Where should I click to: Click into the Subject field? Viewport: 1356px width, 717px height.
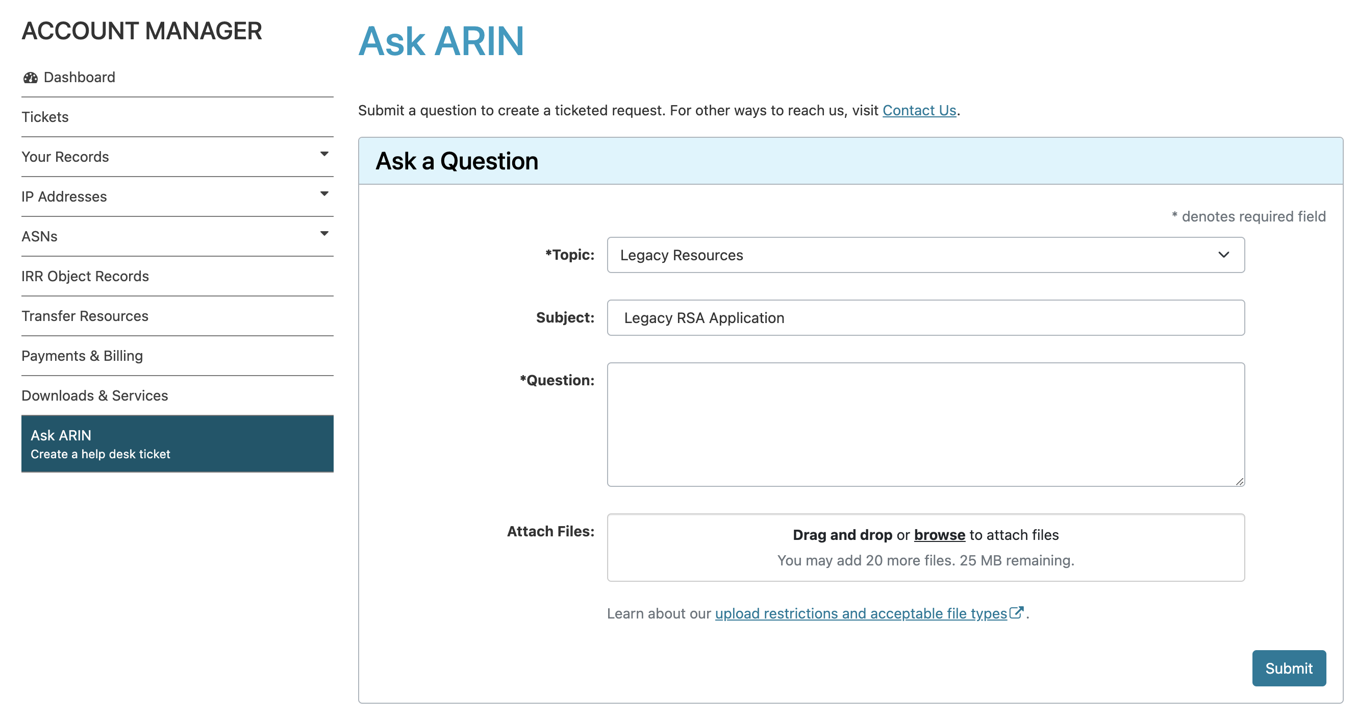(x=925, y=318)
